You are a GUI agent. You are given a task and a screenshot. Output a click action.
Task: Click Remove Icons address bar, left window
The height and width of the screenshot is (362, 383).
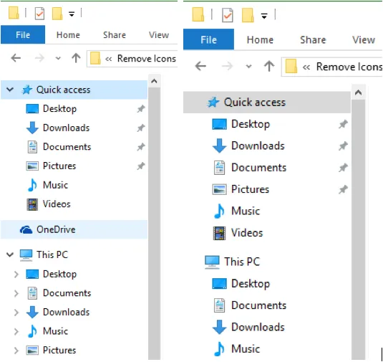tap(132, 59)
